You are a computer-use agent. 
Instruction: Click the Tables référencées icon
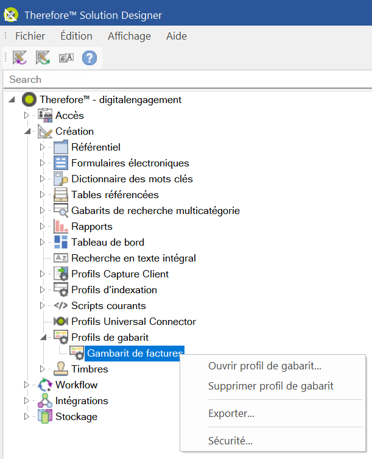(61, 194)
